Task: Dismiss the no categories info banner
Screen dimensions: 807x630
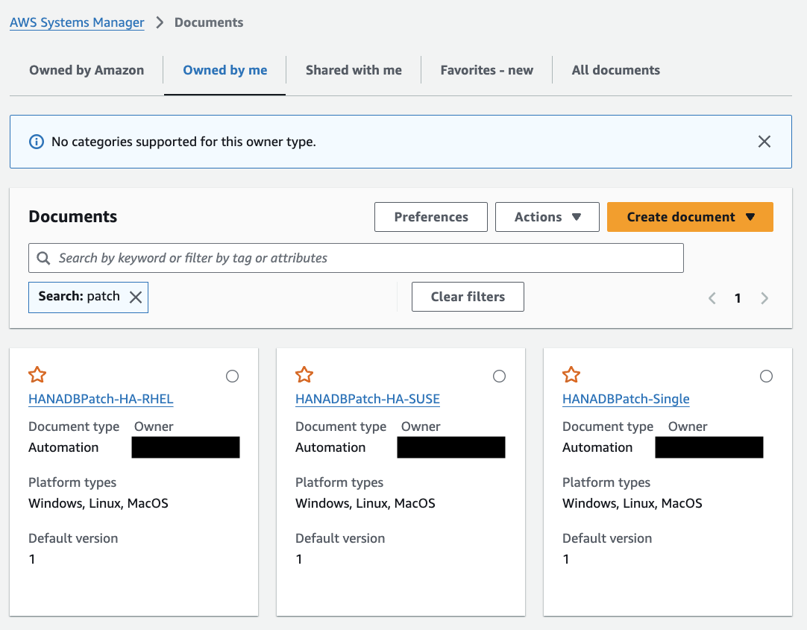Action: (764, 142)
